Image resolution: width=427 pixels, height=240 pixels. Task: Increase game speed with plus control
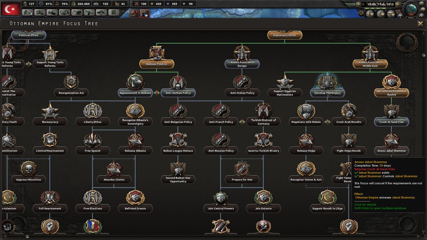[x=398, y=4]
